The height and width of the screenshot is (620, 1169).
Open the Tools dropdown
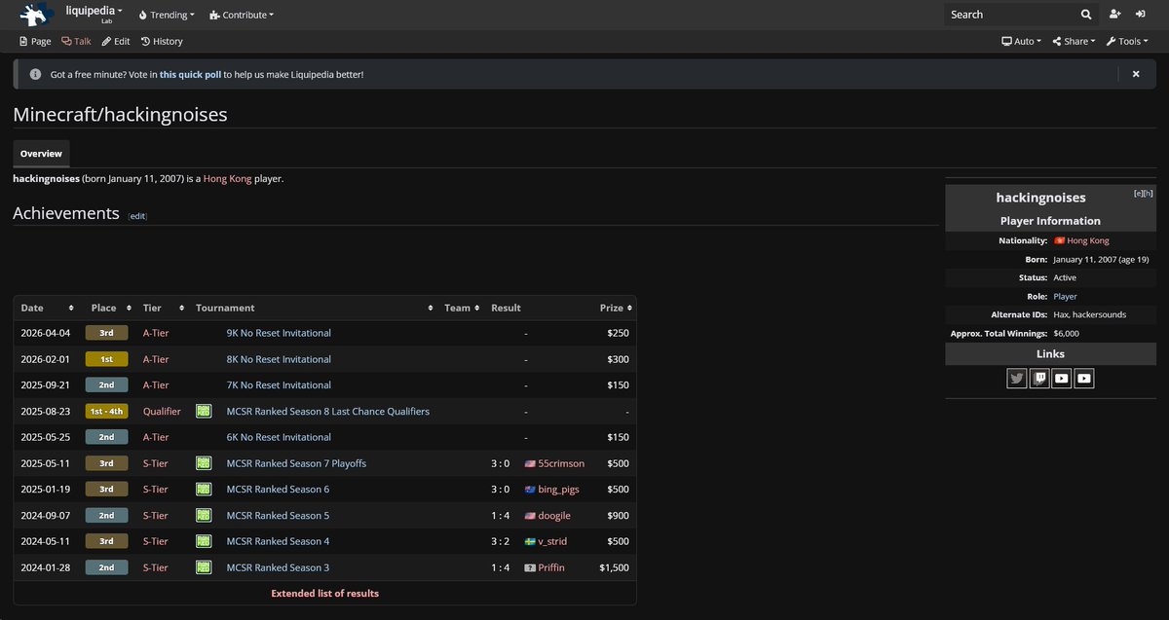pos(1127,42)
